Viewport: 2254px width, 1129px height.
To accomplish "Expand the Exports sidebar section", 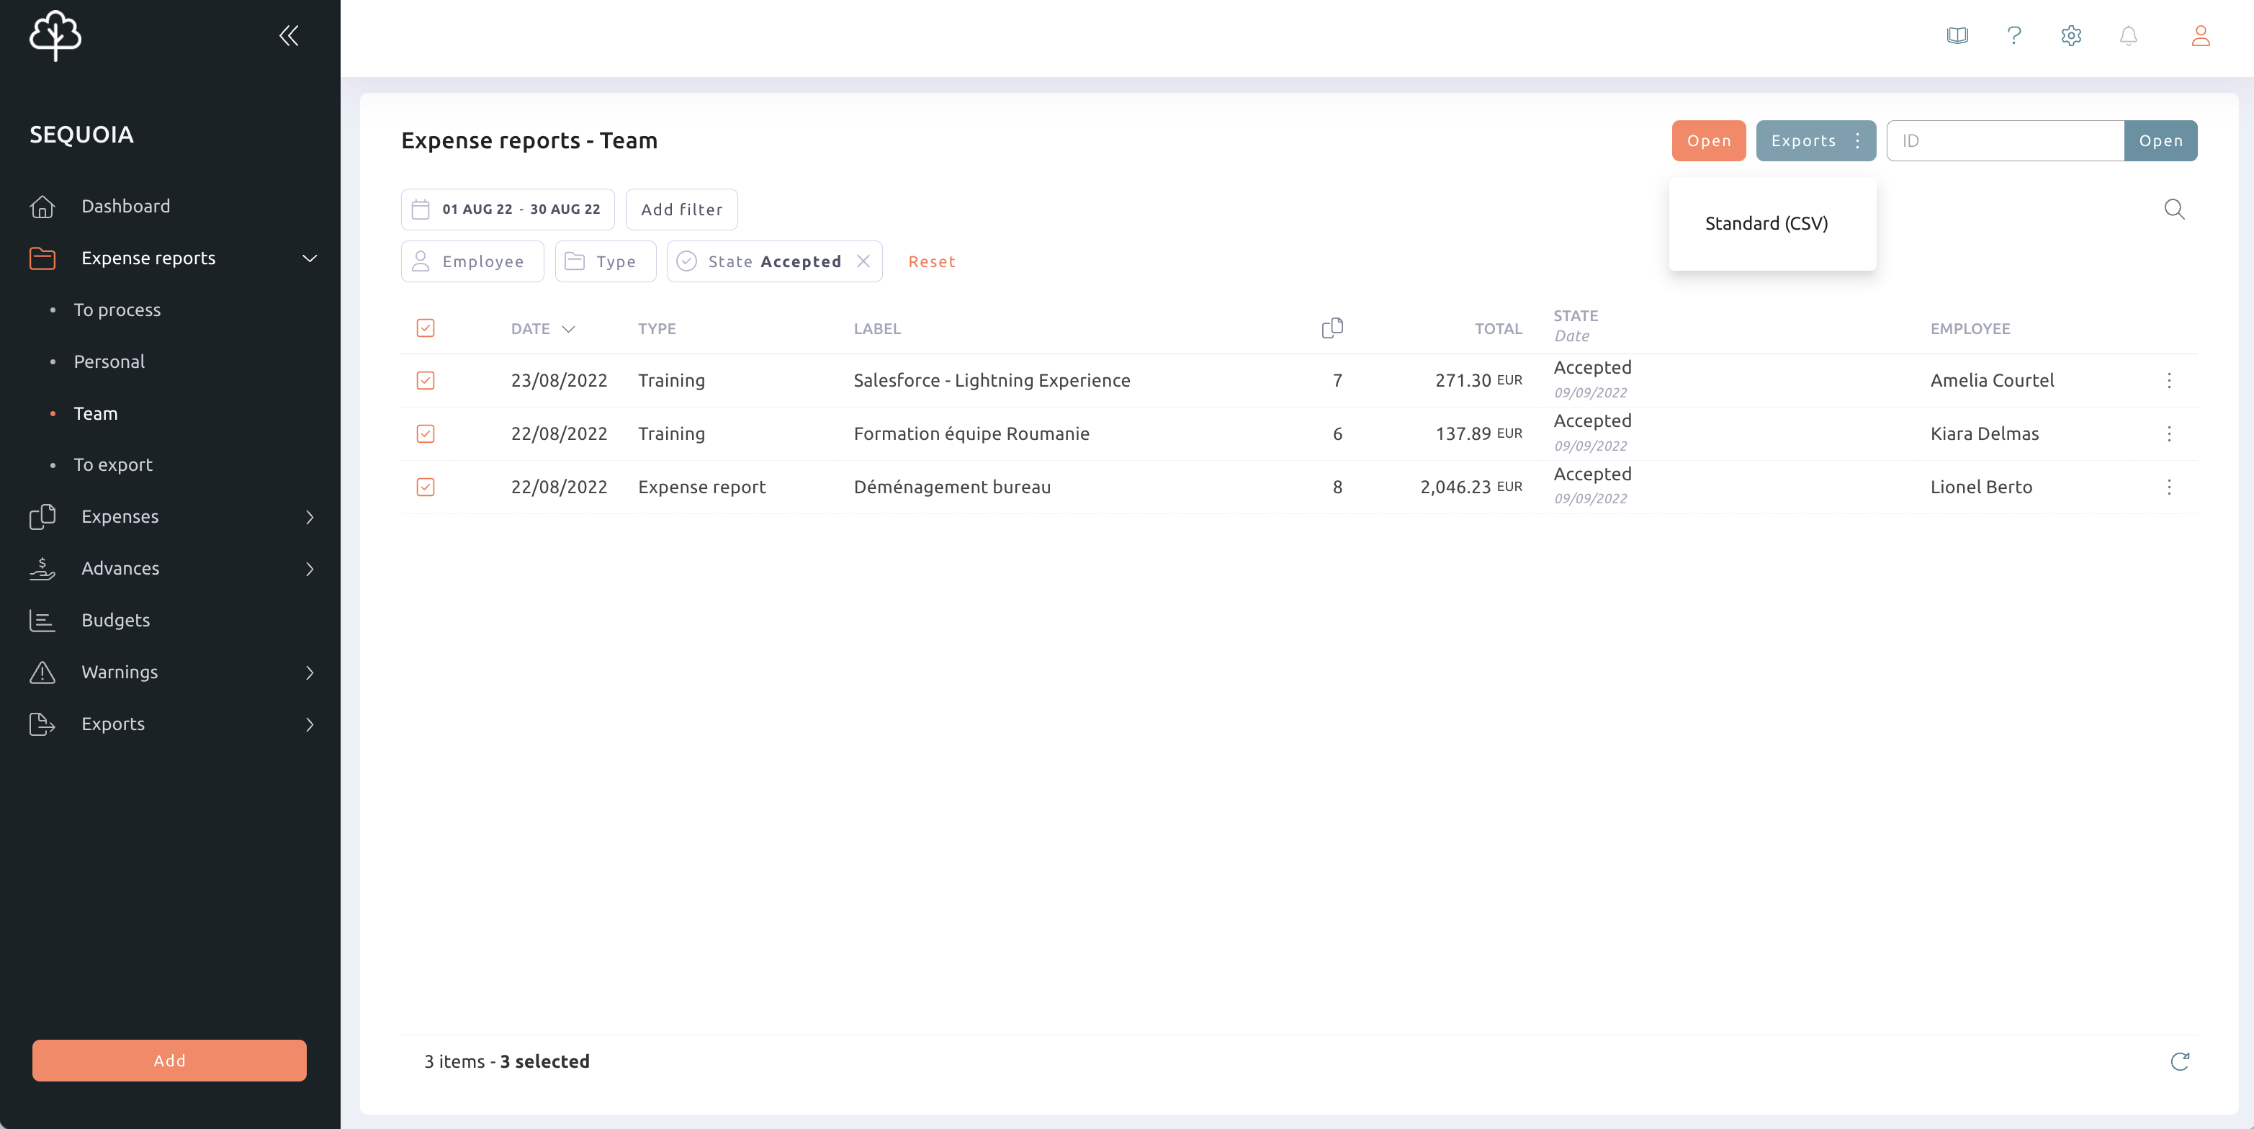I will coord(310,724).
